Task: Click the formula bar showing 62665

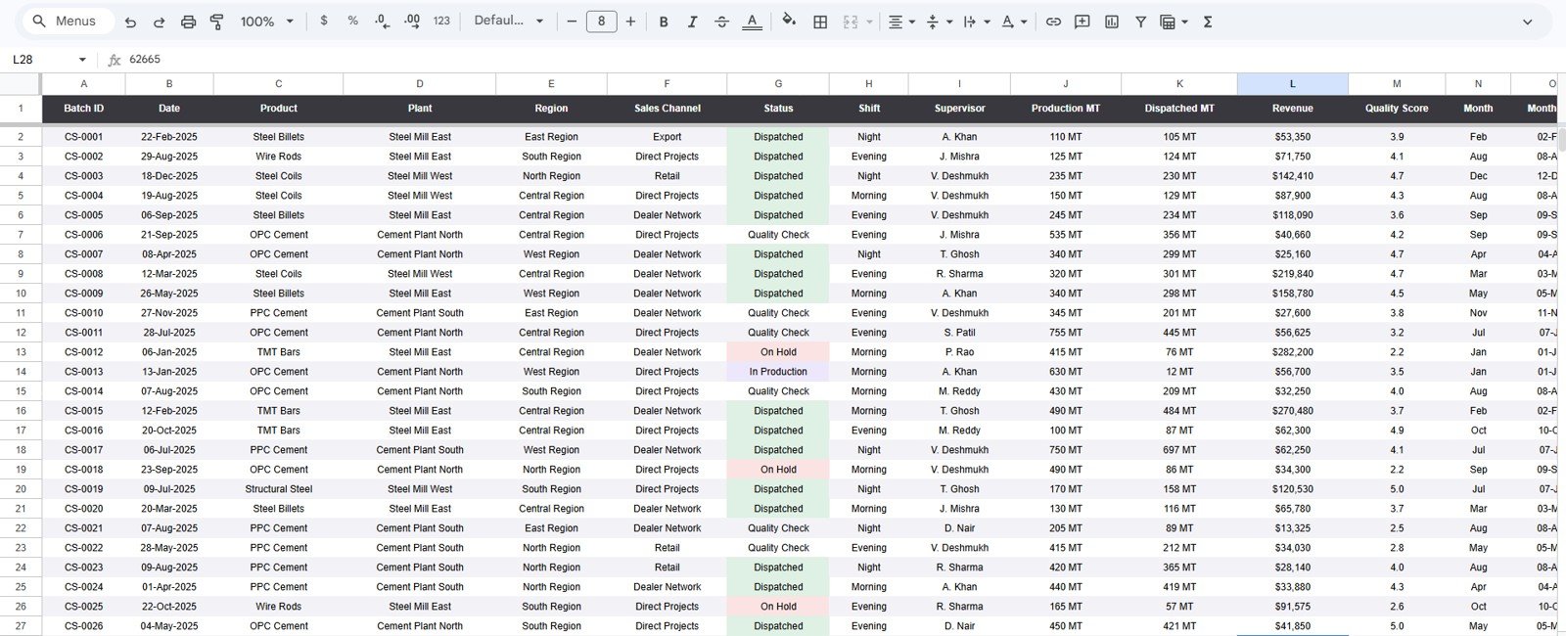Action: (842, 60)
